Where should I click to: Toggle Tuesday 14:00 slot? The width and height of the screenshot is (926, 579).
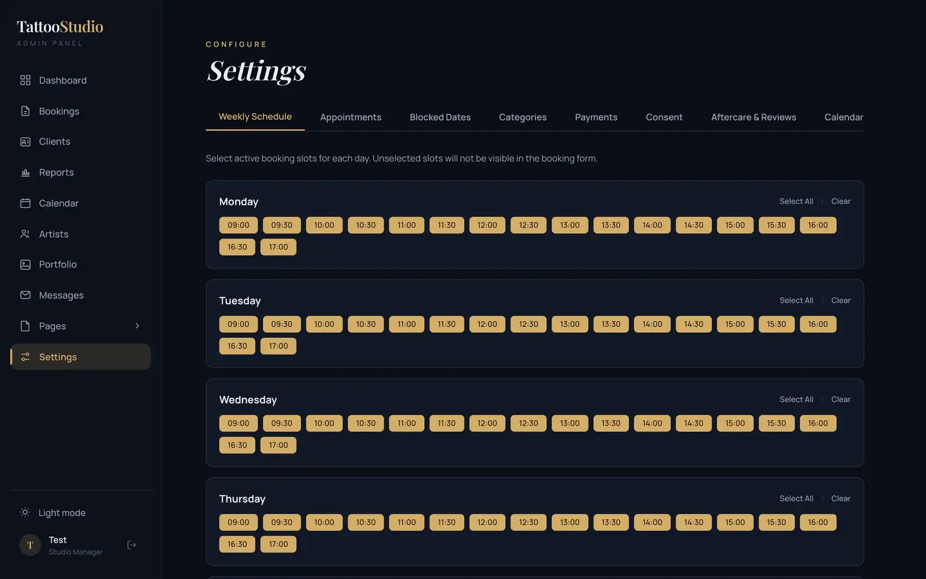point(652,324)
